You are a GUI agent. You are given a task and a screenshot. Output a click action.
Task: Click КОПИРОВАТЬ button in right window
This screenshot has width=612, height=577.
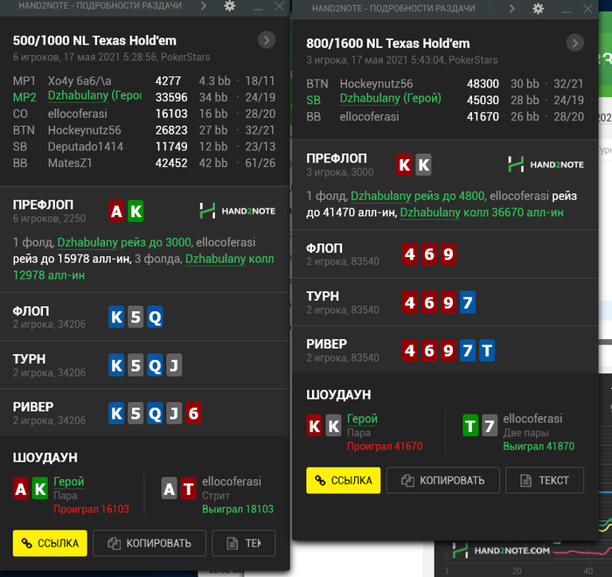pyautogui.click(x=443, y=480)
